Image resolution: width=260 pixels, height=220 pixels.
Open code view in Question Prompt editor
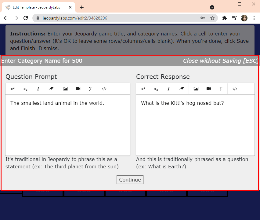point(104,89)
